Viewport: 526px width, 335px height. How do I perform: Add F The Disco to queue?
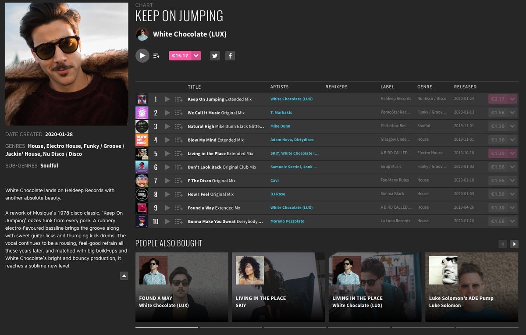pyautogui.click(x=178, y=181)
